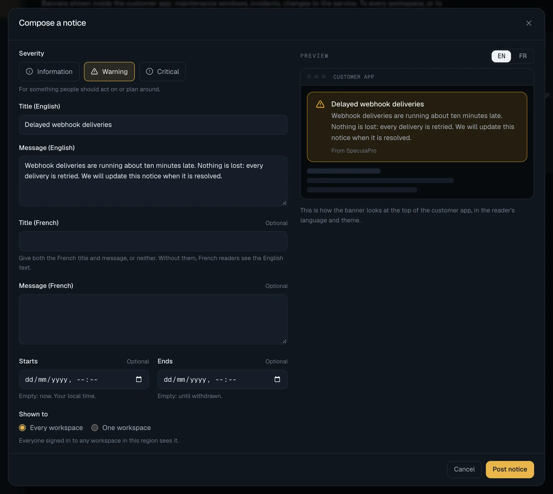Grab the Message (French) resize handle
Image resolution: width=553 pixels, height=494 pixels.
coord(284,341)
